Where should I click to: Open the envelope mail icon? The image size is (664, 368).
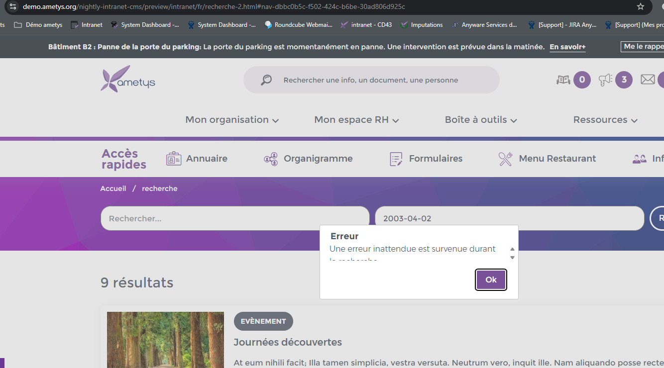point(647,80)
